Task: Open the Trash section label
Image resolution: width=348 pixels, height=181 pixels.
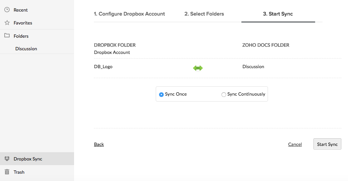Action: click(19, 172)
